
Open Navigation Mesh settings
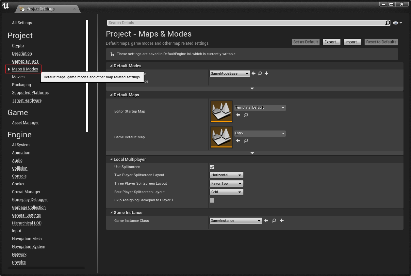click(x=27, y=239)
